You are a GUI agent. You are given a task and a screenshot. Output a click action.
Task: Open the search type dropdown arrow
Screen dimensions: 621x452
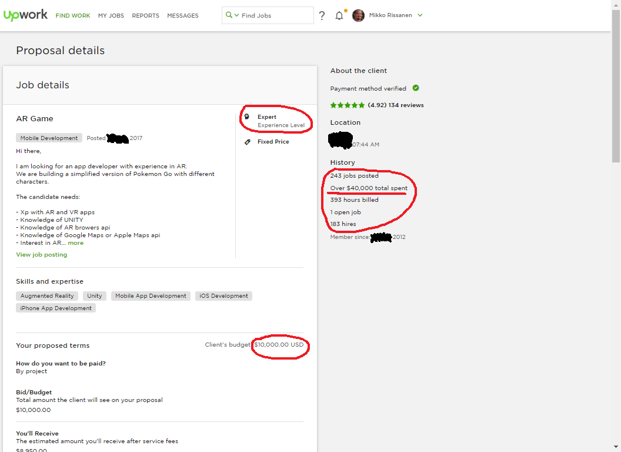click(x=236, y=15)
